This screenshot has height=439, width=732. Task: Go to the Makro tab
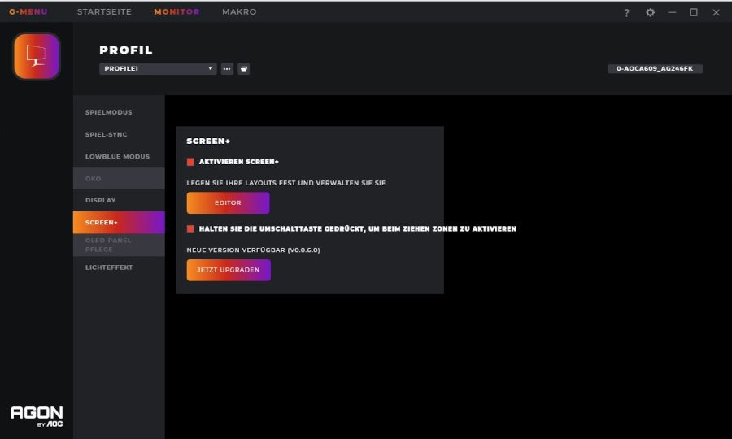click(239, 11)
